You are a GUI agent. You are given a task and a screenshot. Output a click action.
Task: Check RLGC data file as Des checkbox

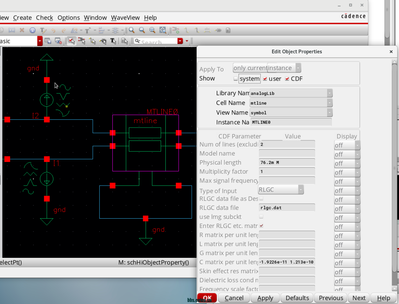[x=261, y=198]
